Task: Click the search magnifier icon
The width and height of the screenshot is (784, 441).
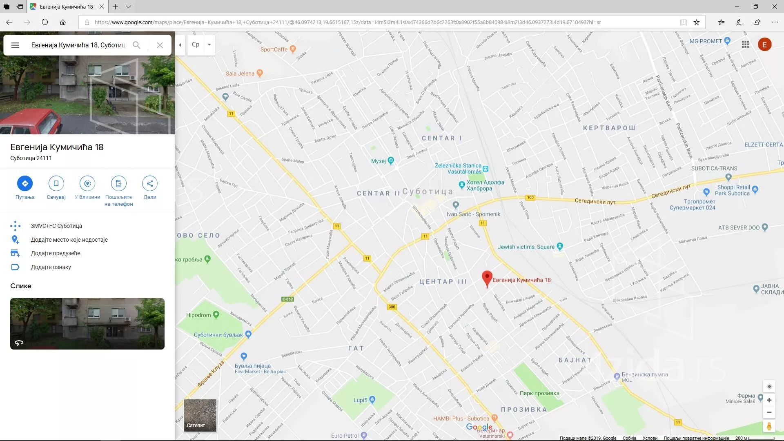Action: tap(136, 45)
